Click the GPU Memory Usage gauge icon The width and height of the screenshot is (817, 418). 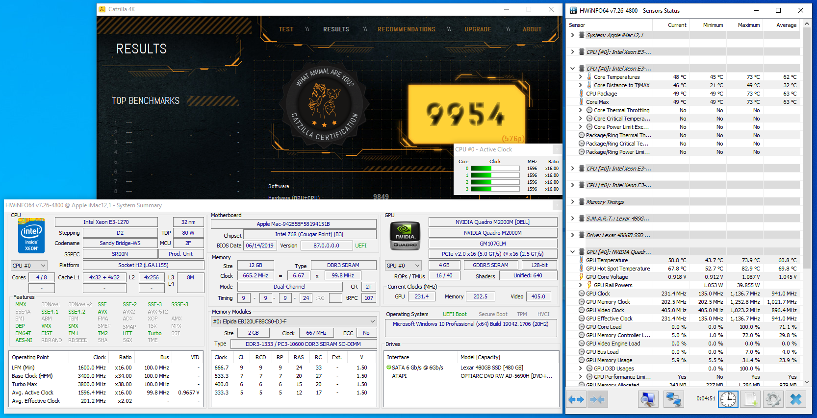[x=581, y=360]
